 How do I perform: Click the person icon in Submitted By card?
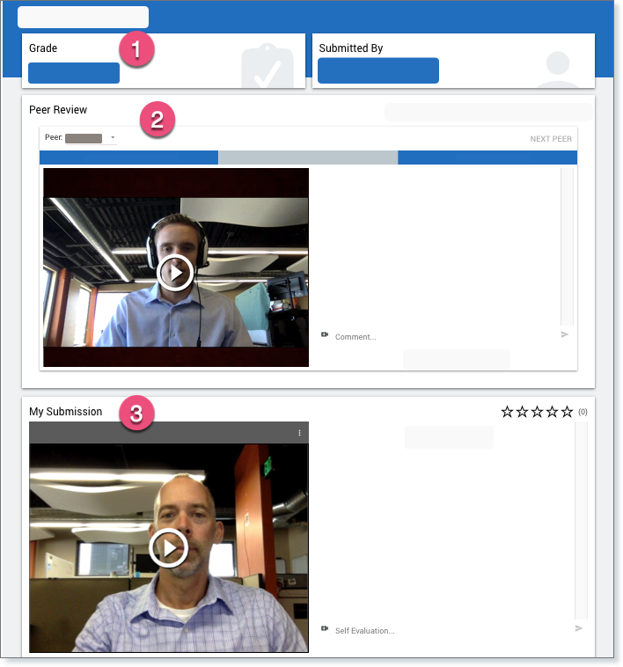click(559, 69)
